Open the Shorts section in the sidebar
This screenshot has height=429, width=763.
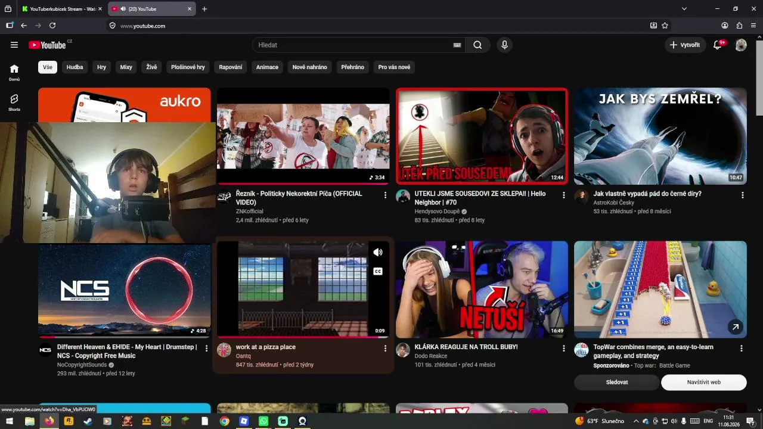point(14,102)
